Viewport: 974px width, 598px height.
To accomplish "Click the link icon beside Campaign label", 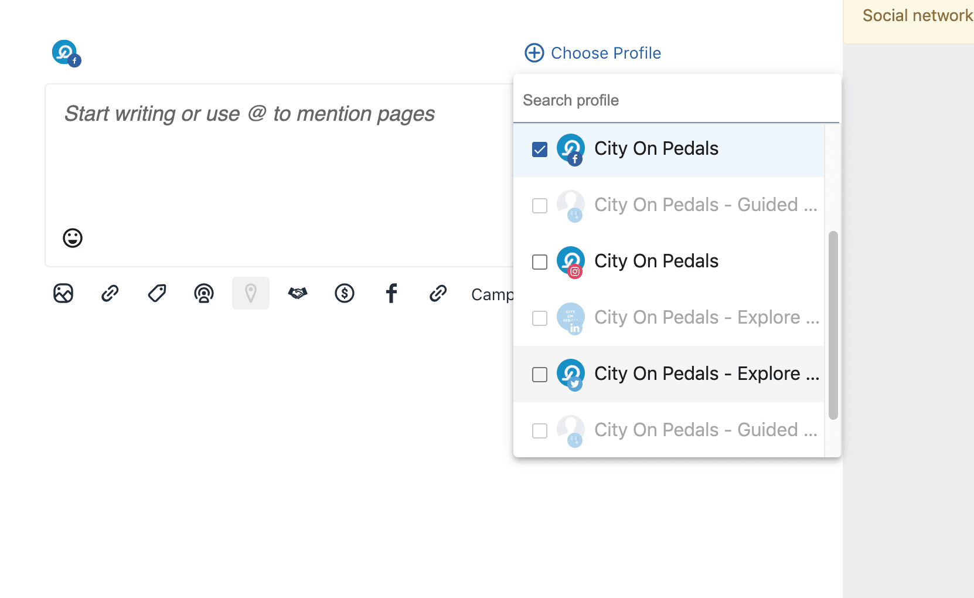I will pos(438,293).
